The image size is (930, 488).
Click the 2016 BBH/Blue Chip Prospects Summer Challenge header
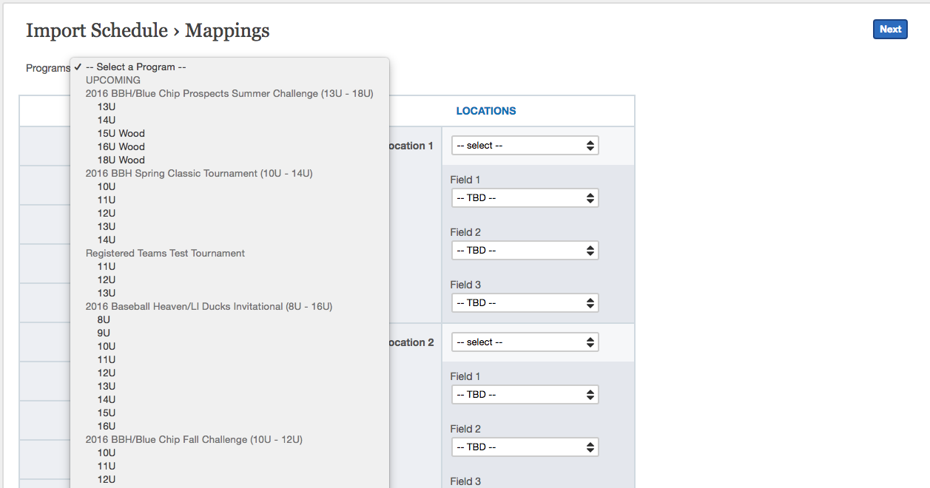229,93
